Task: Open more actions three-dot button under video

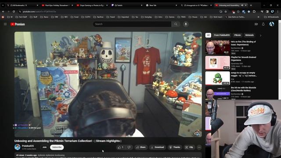Action: tap(199, 147)
